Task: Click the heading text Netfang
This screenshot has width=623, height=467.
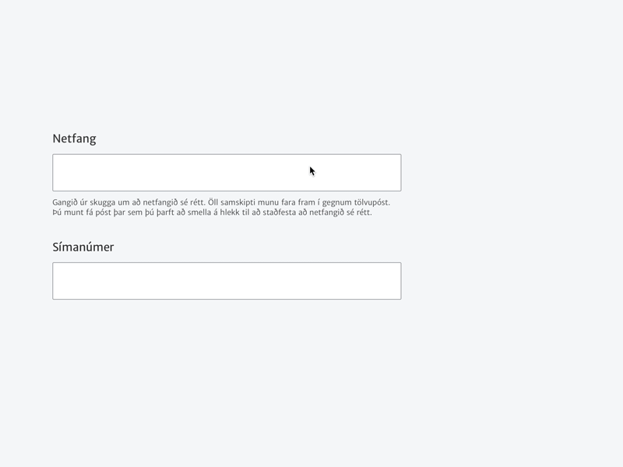Action: tap(74, 139)
